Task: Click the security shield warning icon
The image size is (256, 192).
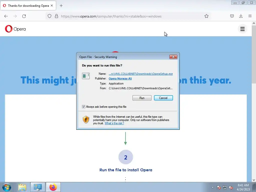Action: pos(86,119)
